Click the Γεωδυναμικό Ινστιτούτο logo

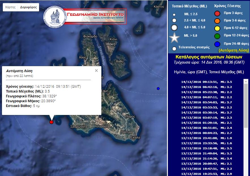[x=85, y=16]
